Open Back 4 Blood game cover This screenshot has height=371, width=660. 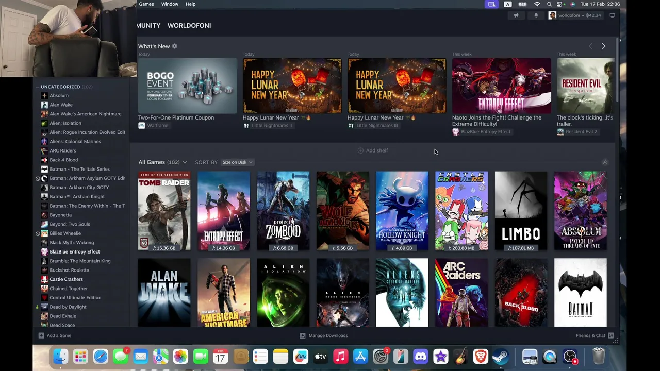521,293
